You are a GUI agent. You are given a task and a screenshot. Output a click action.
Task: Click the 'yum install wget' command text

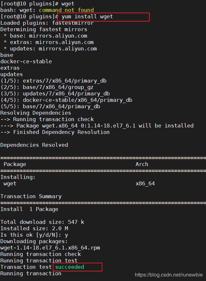(87, 17)
